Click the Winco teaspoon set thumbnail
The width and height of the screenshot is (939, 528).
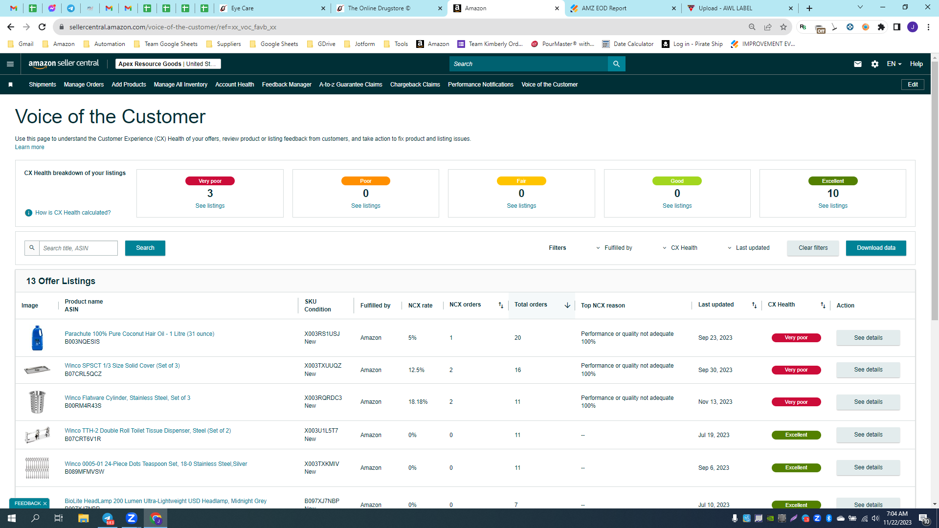[37, 468]
